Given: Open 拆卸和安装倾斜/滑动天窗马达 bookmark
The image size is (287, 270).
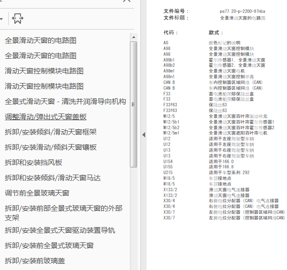Looking at the screenshot, I should pyautogui.click(x=53, y=178).
